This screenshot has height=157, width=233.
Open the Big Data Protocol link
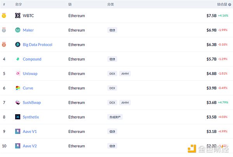37,45
